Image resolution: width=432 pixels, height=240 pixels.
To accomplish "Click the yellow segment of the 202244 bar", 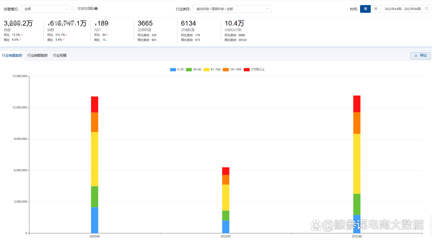I will pyautogui.click(x=95, y=159).
